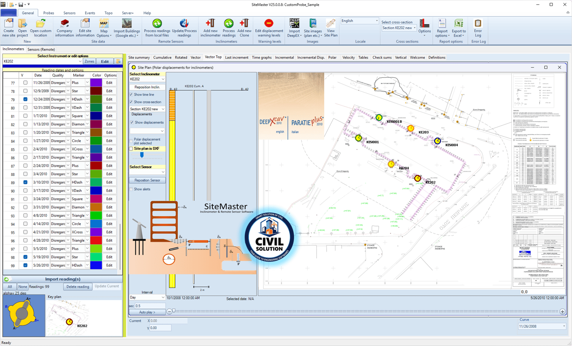Screen dimensions: 572x346
Task: Toggle Show time line checkbox
Action: [x=132, y=94]
